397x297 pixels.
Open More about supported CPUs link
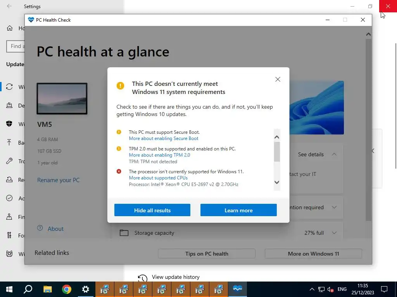158,178
